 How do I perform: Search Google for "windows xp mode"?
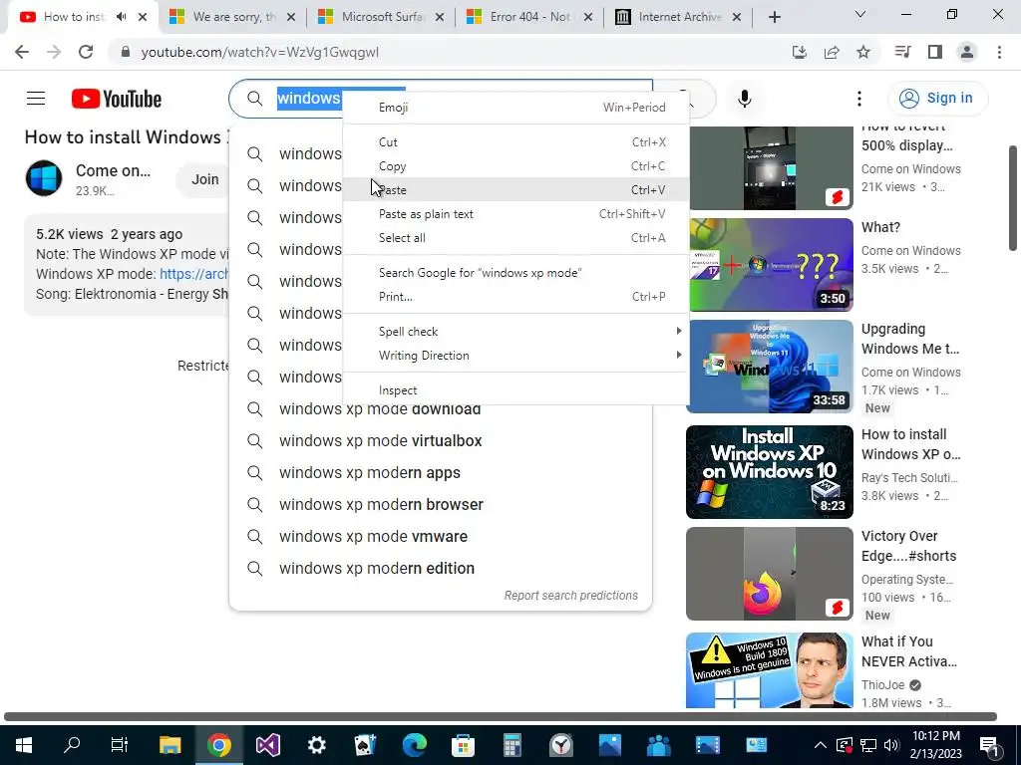pyautogui.click(x=515, y=273)
